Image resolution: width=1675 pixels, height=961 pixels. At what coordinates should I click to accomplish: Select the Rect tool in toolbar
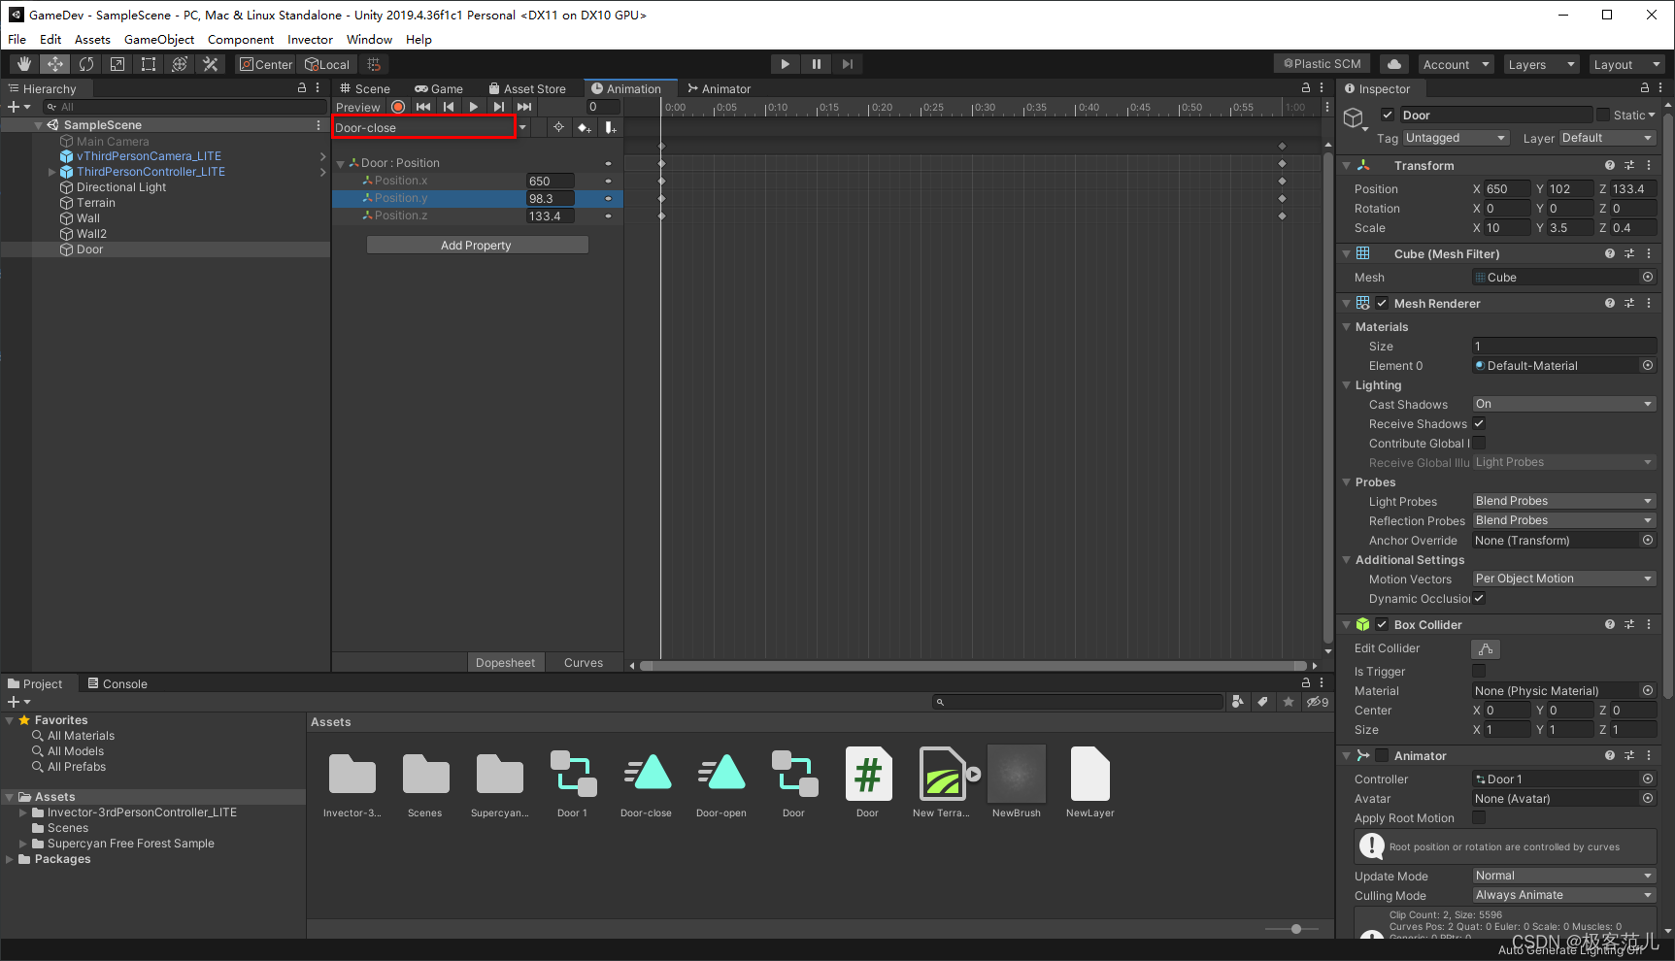click(149, 64)
